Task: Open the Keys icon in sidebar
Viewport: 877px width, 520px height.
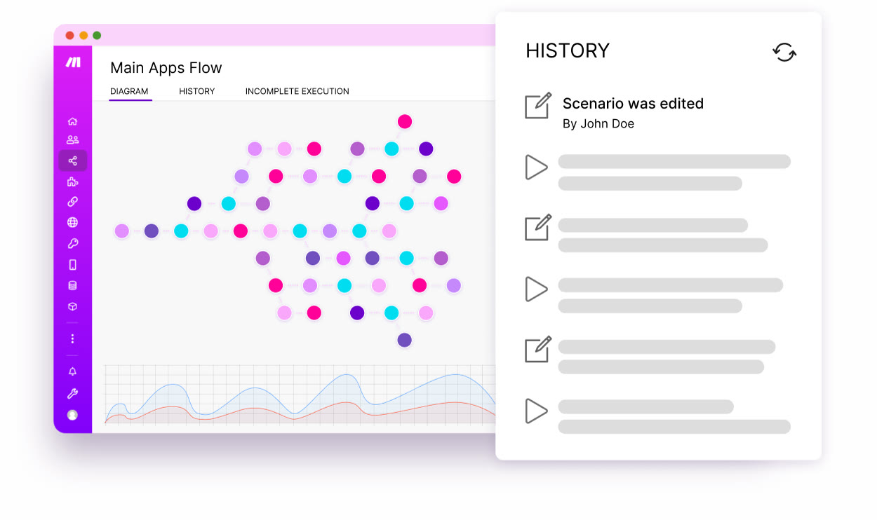Action: tap(72, 244)
